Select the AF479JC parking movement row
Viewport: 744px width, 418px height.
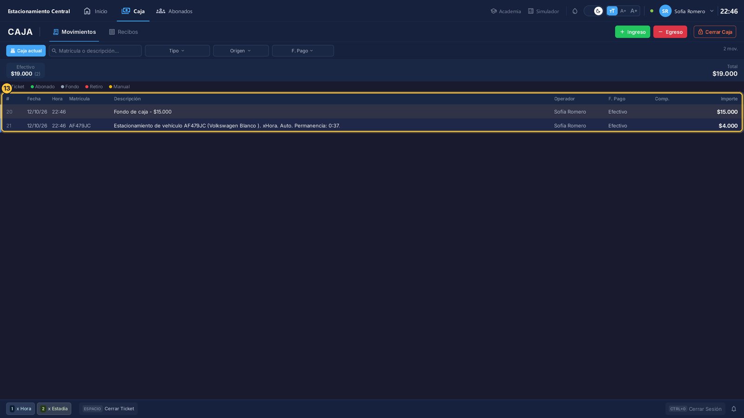pyautogui.click(x=372, y=126)
